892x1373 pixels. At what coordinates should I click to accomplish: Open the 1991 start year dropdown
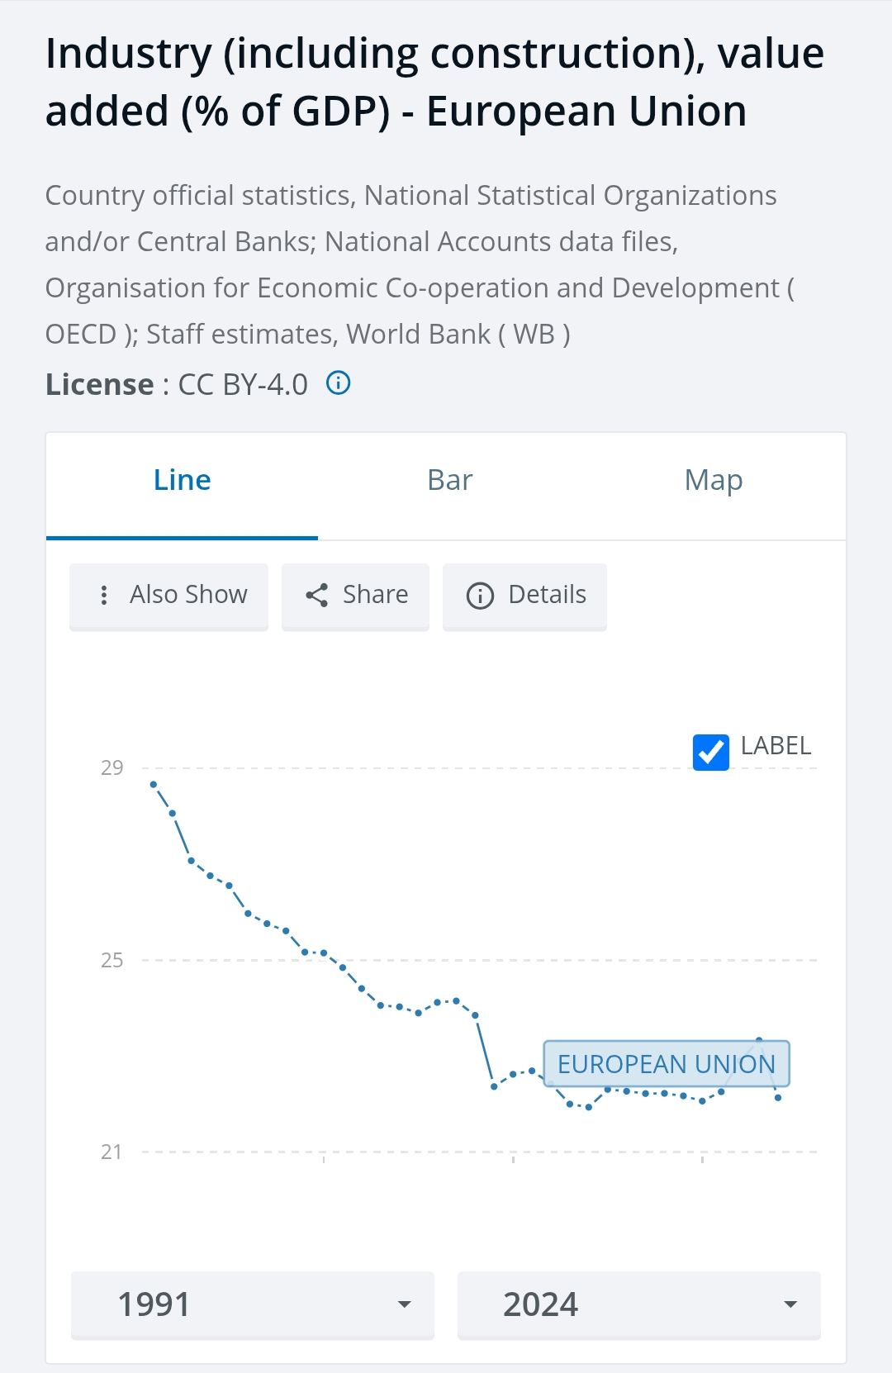253,1304
